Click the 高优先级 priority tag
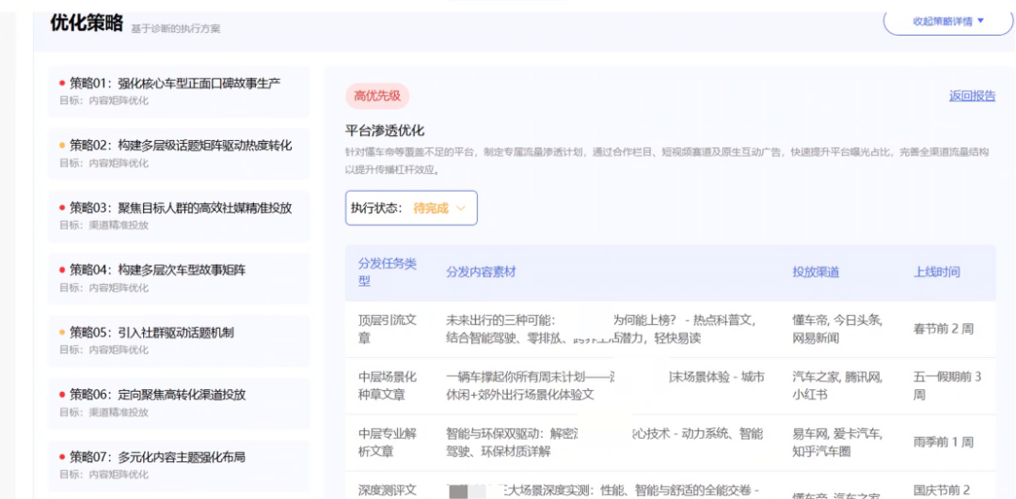 pos(377,96)
